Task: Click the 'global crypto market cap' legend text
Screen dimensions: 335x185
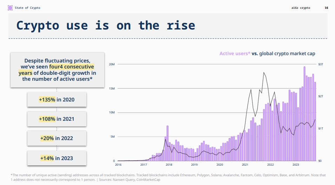Action: [287, 53]
